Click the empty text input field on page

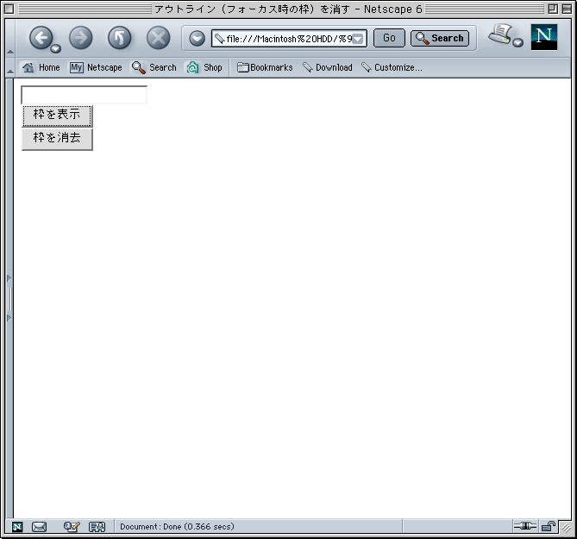pos(85,95)
